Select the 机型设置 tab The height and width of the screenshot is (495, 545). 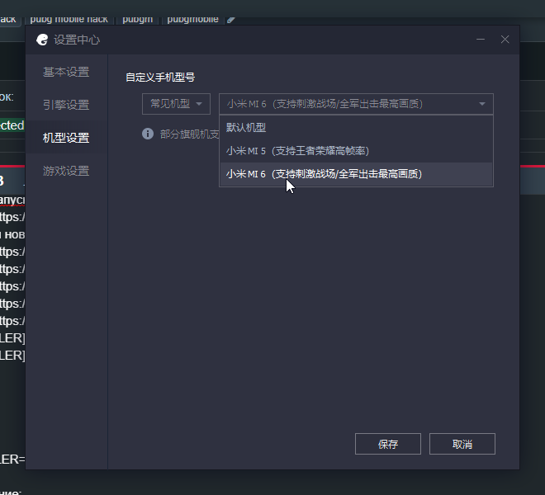point(66,138)
